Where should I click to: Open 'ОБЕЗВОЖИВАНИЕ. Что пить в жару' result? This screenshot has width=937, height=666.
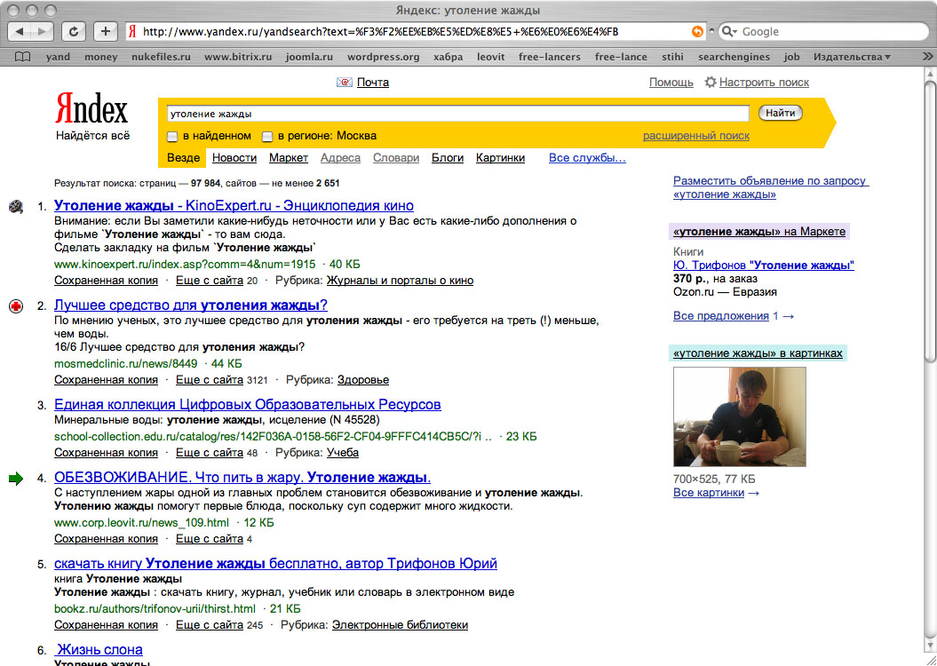(x=242, y=477)
